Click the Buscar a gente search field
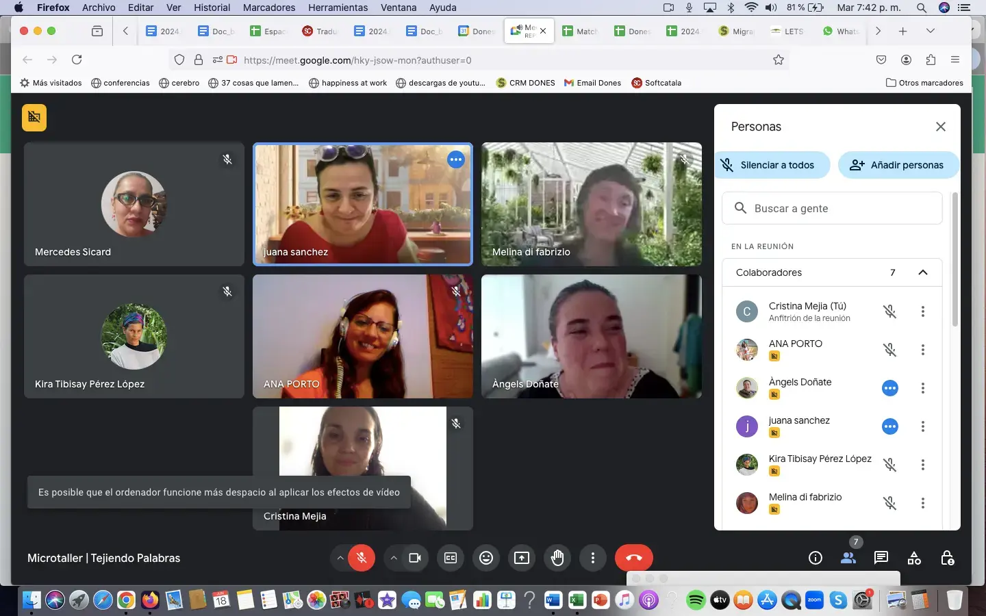The height and width of the screenshot is (616, 986). tap(832, 208)
